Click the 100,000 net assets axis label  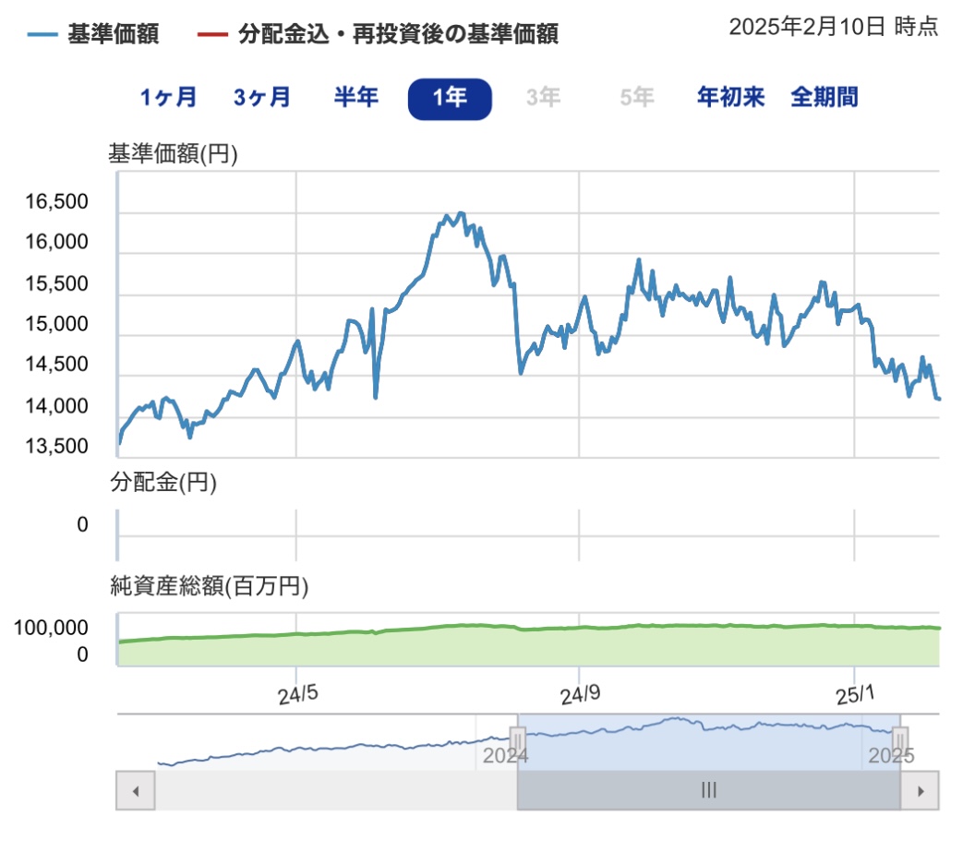click(51, 628)
